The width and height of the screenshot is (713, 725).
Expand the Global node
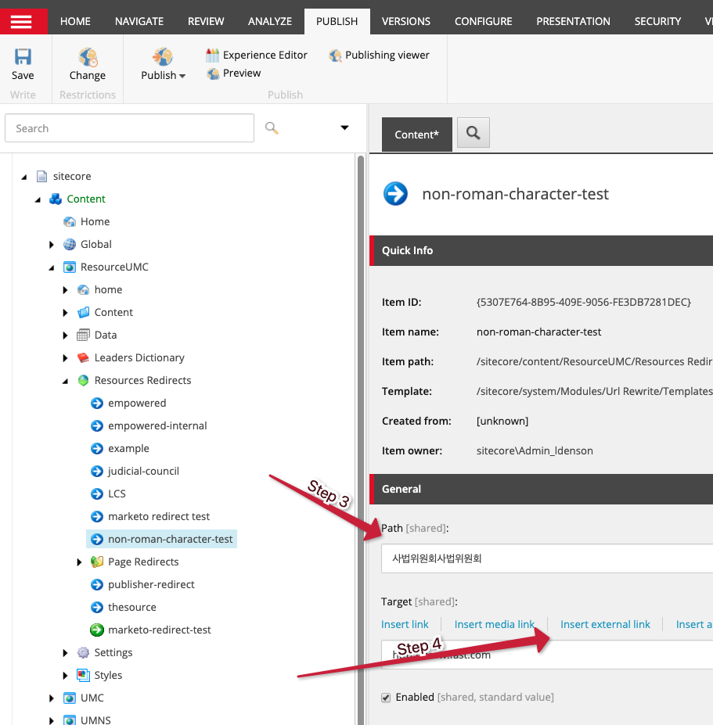coord(52,245)
